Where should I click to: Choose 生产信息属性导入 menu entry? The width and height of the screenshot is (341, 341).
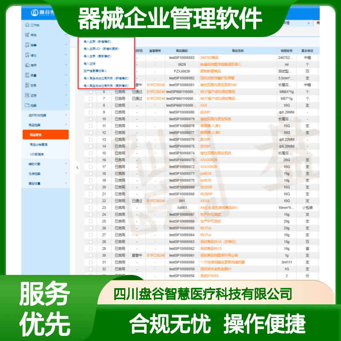tap(95, 71)
